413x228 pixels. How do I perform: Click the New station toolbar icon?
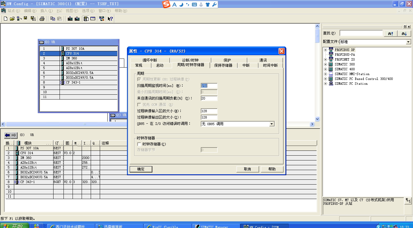[5, 19]
